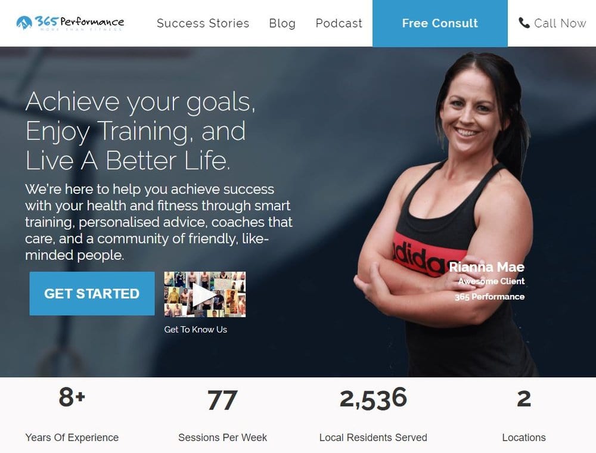This screenshot has width=596, height=453.
Task: Open the Success Stories menu item
Action: point(203,23)
